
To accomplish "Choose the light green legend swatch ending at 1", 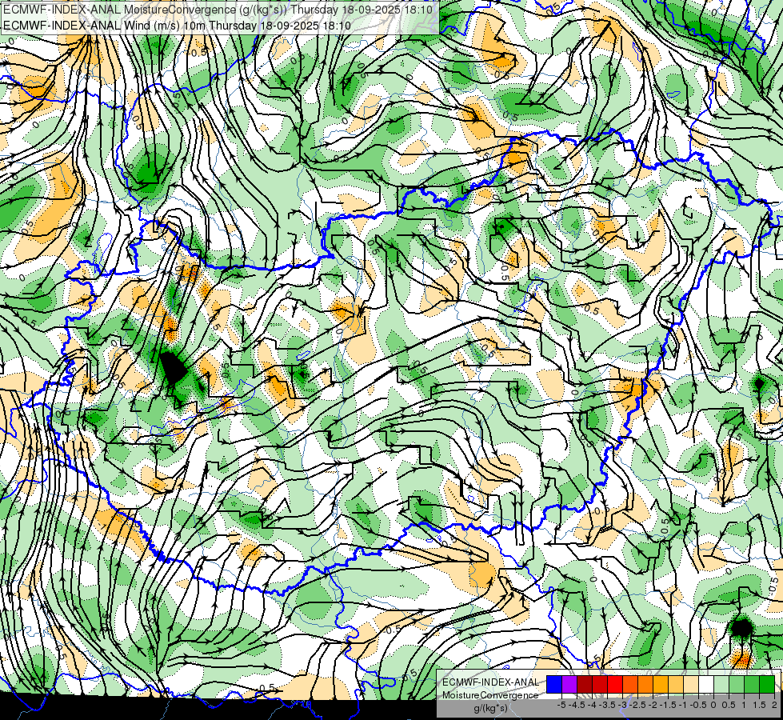I will pos(737,684).
